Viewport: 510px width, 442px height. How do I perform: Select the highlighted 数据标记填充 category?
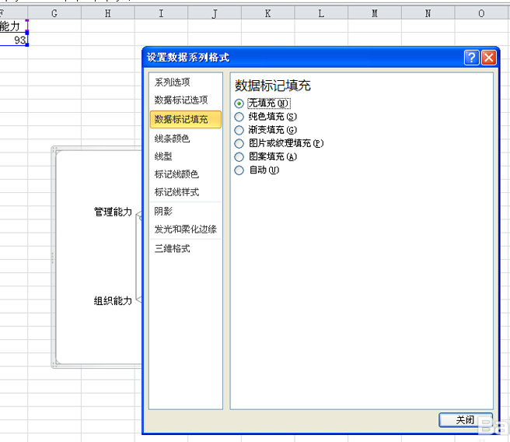click(185, 120)
